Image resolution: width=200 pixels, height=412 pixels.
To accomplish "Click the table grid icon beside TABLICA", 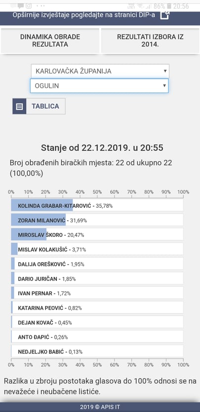I will pos(19,106).
